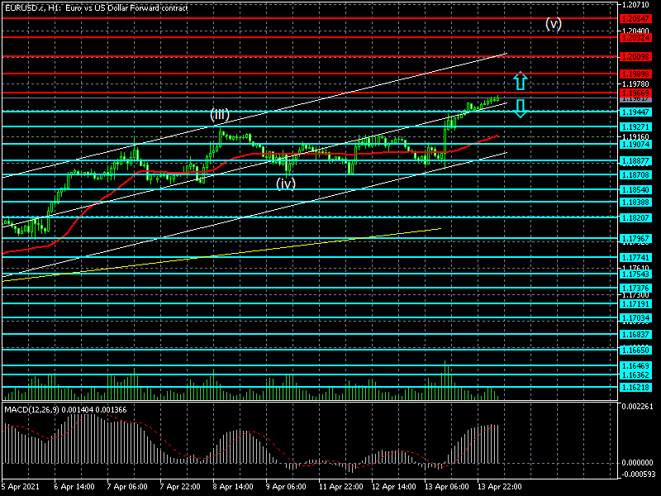Click the cyan 1.16837 price label
661x496 pixels.
coord(635,334)
